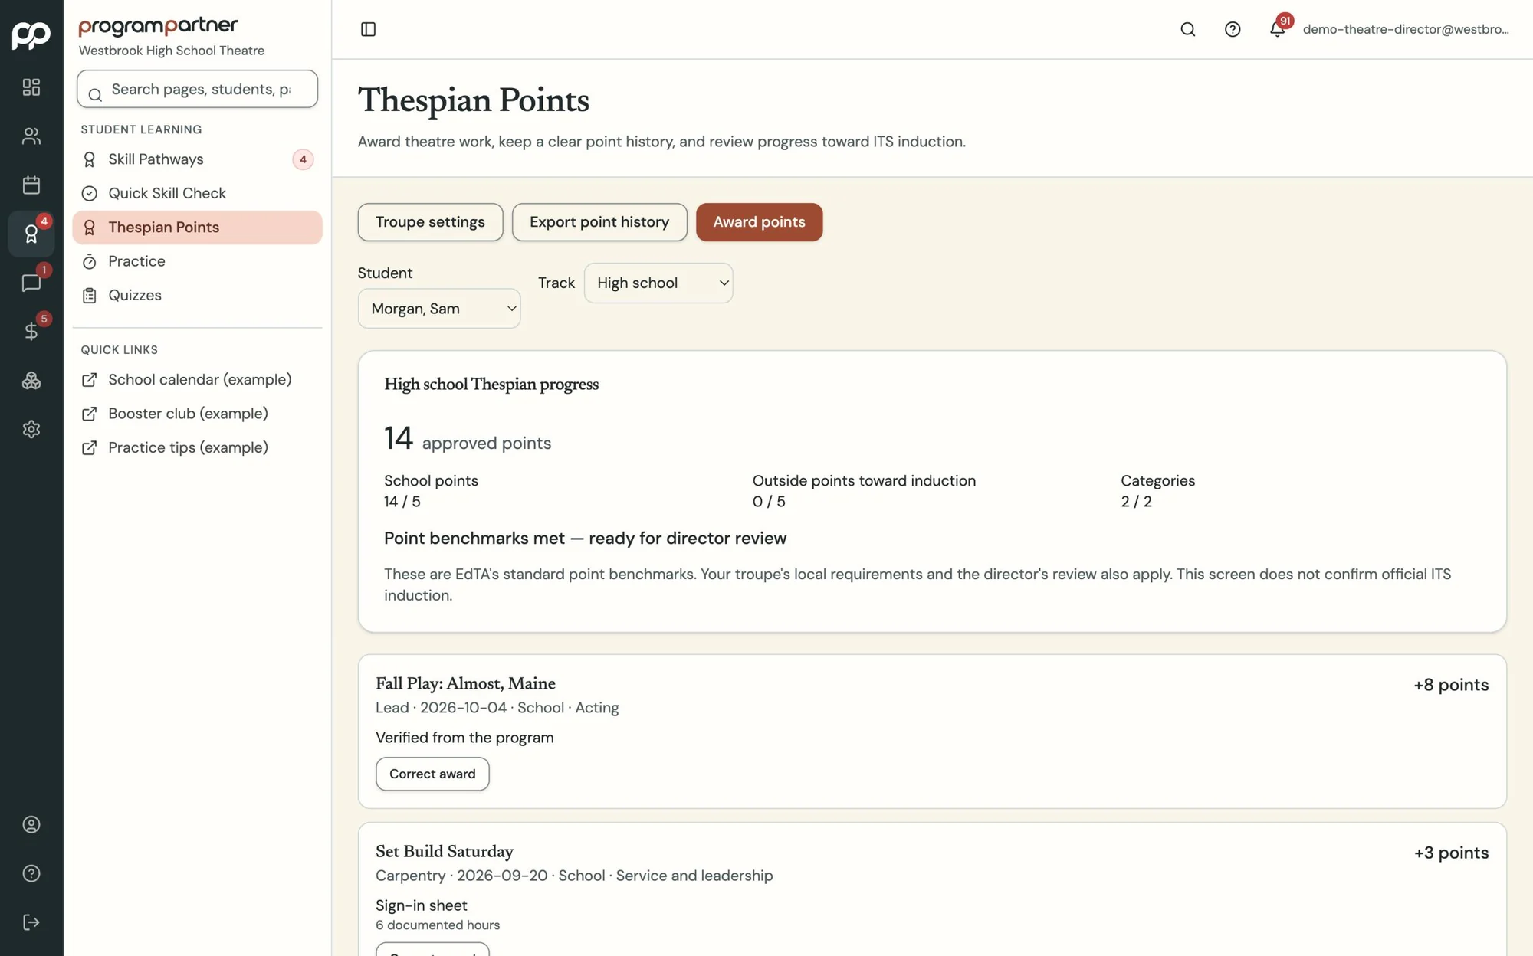
Task: Open the dollar sign finances icon
Action: (x=31, y=332)
